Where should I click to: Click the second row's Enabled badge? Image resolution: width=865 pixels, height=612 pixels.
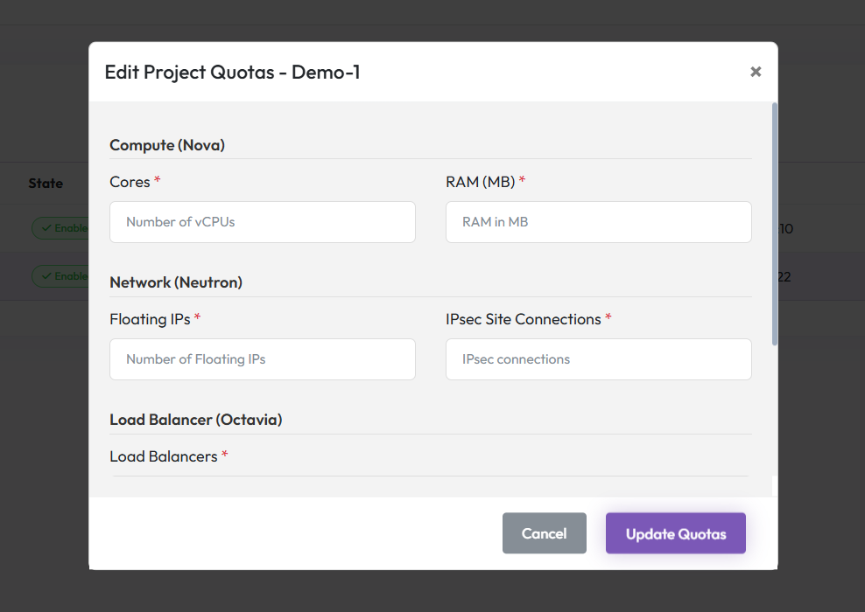(61, 276)
